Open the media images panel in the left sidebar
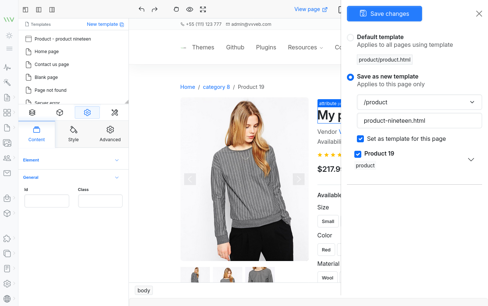 [x=7, y=143]
